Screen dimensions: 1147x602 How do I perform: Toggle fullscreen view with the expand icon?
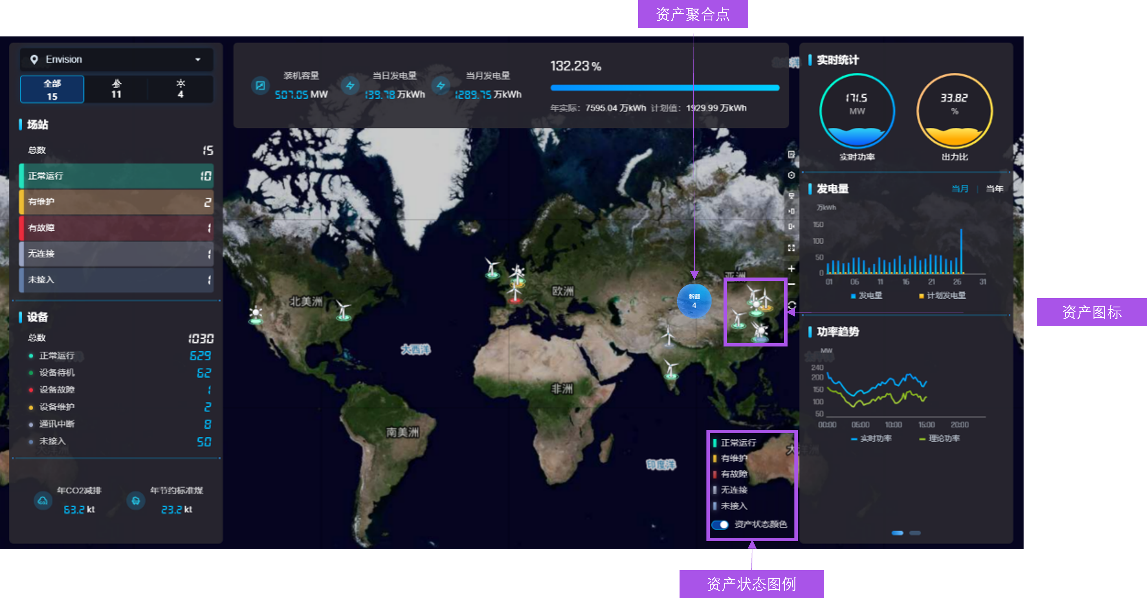click(x=792, y=248)
